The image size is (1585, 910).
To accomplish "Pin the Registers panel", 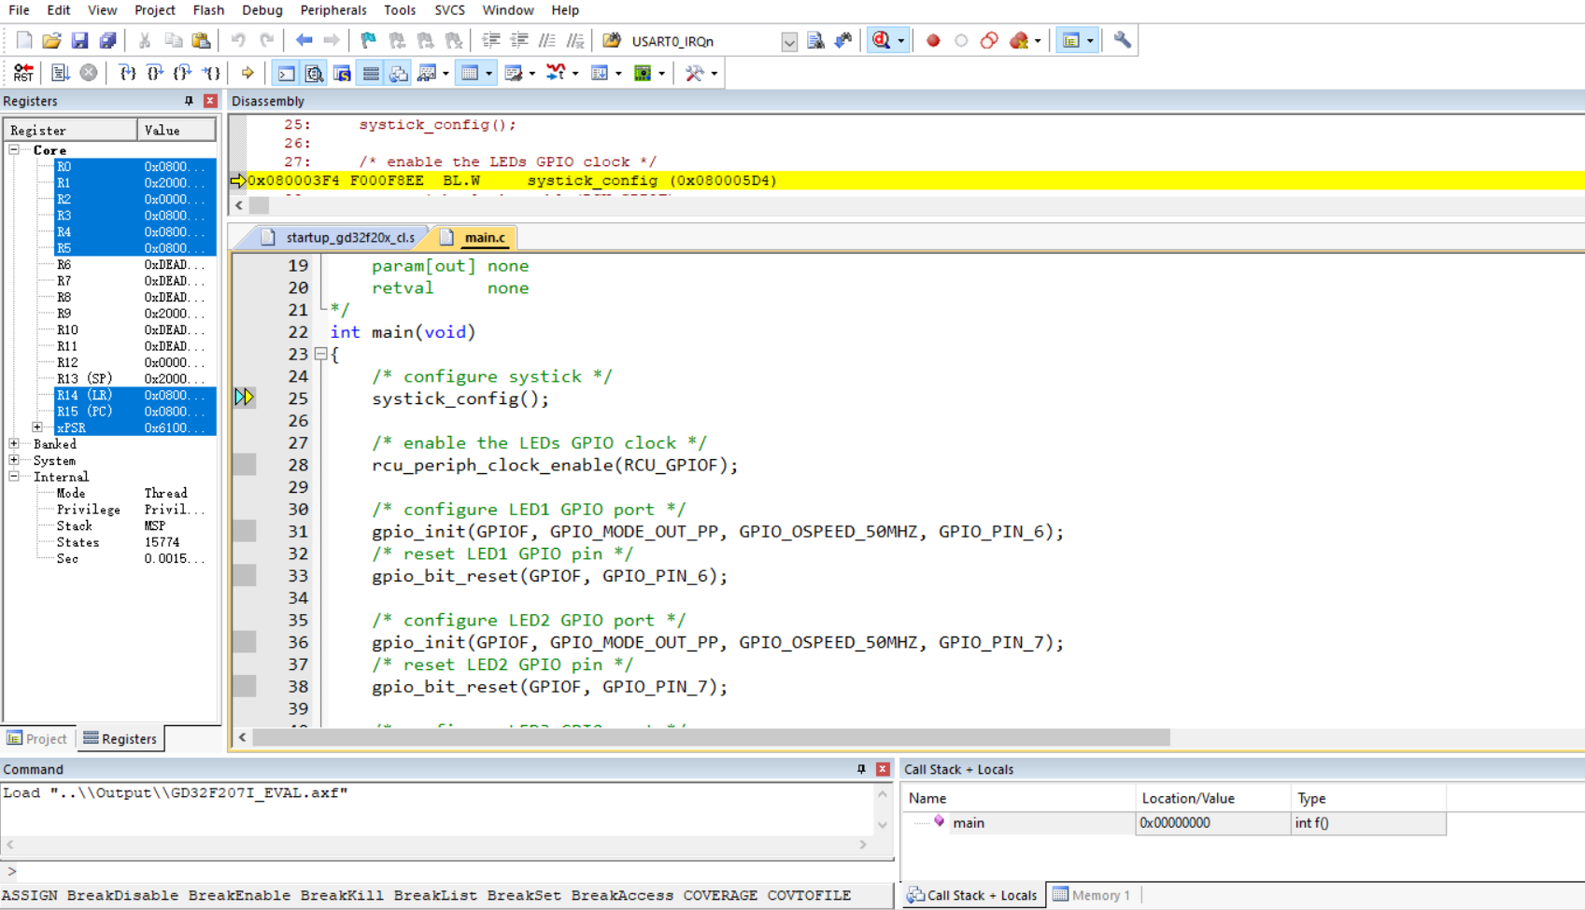I will 189,101.
